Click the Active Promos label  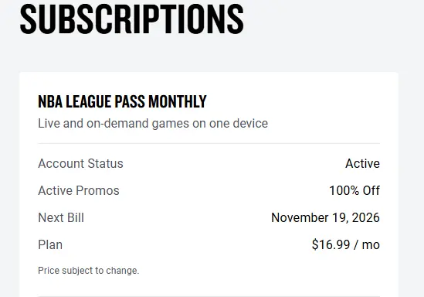(79, 190)
